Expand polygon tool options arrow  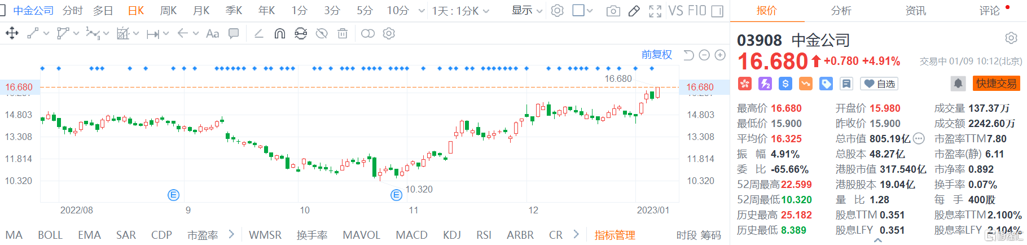pyautogui.click(x=76, y=34)
